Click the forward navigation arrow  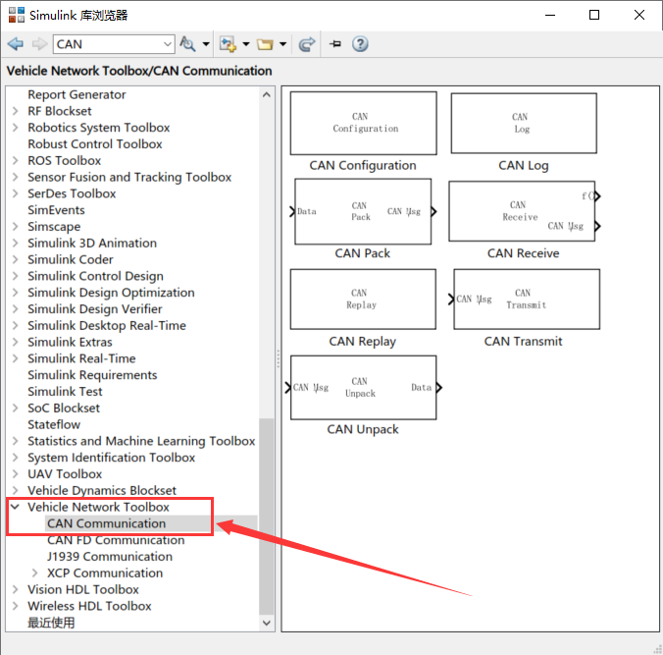pos(40,44)
